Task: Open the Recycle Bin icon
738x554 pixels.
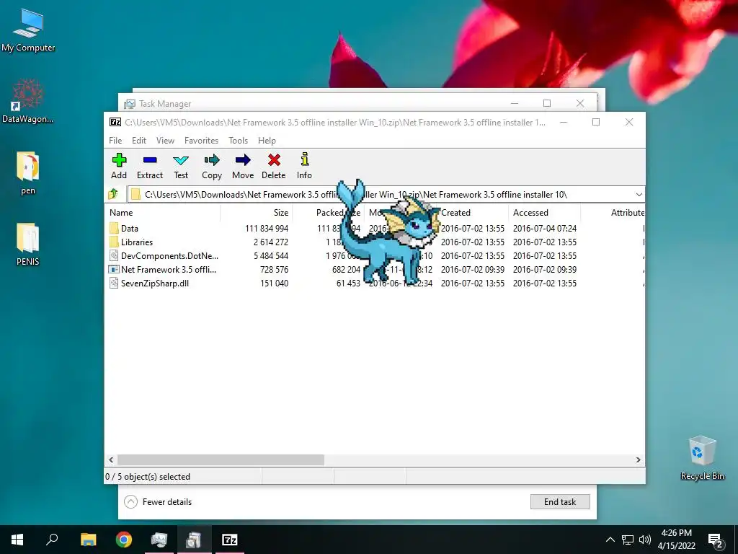Action: point(702,458)
